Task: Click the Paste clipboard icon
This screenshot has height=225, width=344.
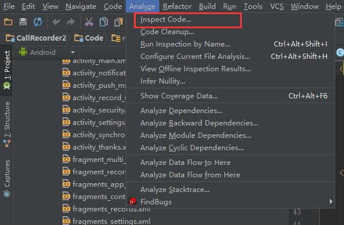Action: (119, 22)
